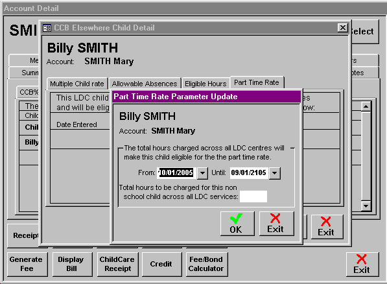Close the CCB Elsewhere Child Detail window
The height and width of the screenshot is (284, 387).
click(x=342, y=28)
